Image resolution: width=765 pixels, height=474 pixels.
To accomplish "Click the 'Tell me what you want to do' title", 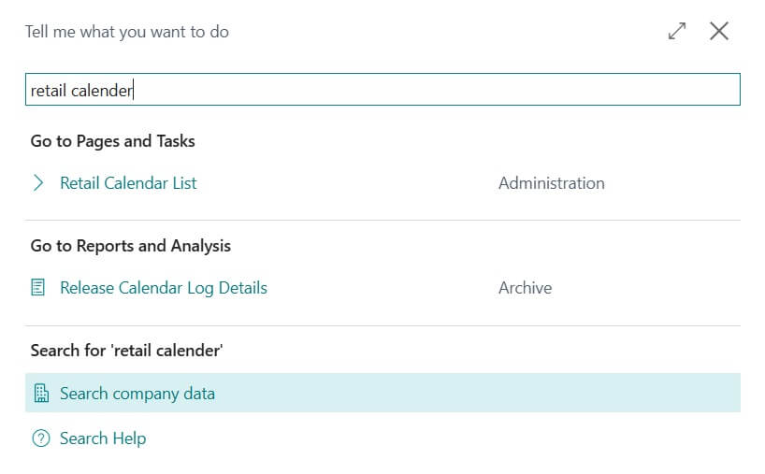I will tap(127, 32).
